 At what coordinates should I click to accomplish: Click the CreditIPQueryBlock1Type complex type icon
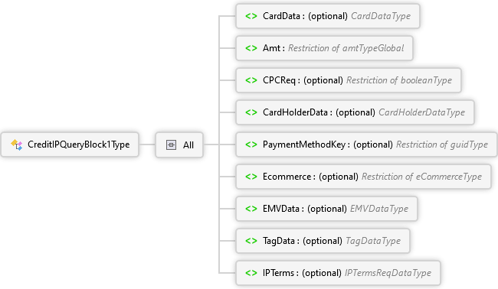pyautogui.click(x=17, y=144)
